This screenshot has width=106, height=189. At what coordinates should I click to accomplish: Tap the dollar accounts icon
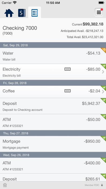(22, 13)
